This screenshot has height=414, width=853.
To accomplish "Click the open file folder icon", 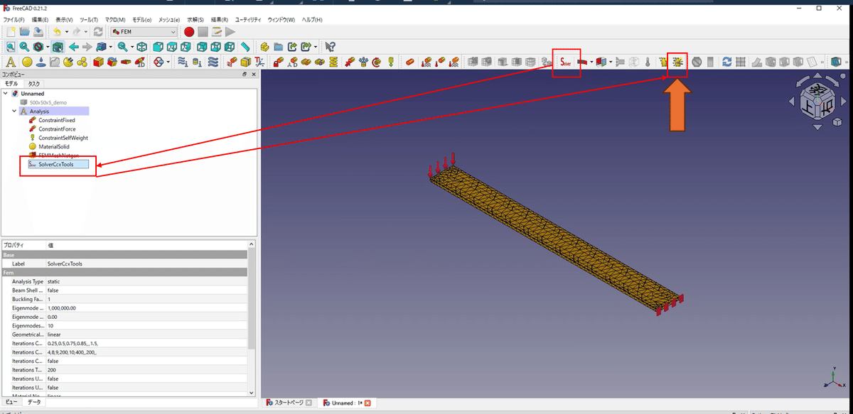I will pos(25,32).
